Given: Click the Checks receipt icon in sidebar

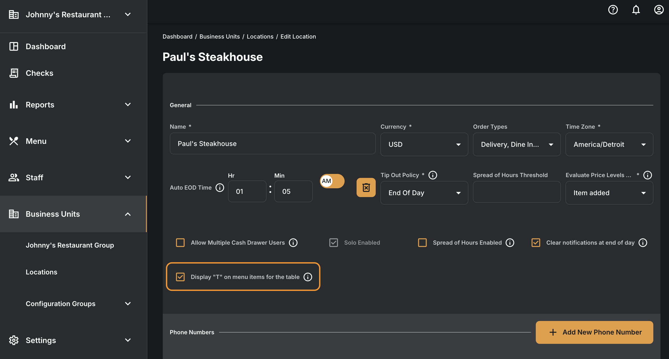Looking at the screenshot, I should click(14, 73).
